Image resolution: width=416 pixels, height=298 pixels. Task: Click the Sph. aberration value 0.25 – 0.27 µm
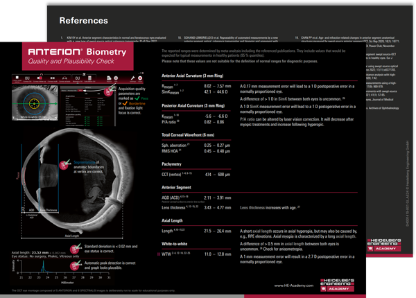[217, 146]
